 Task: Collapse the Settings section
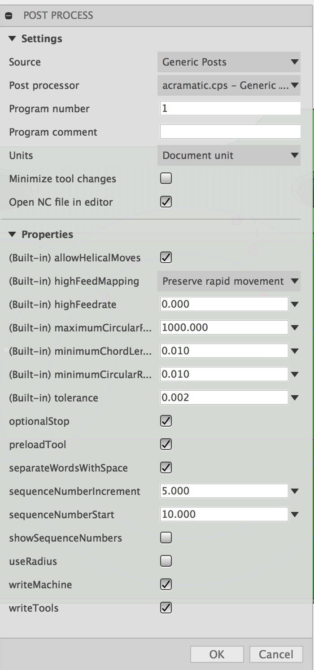(12, 39)
